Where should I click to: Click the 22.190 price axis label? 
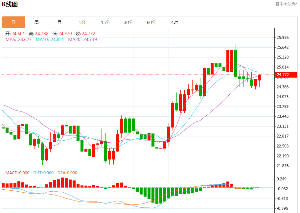283,156
